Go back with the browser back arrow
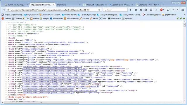This screenshot has width=187, height=105. click(4, 10)
